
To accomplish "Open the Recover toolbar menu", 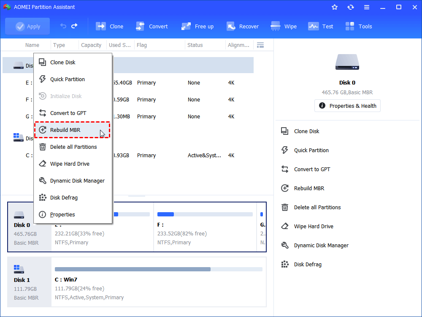I will click(242, 26).
